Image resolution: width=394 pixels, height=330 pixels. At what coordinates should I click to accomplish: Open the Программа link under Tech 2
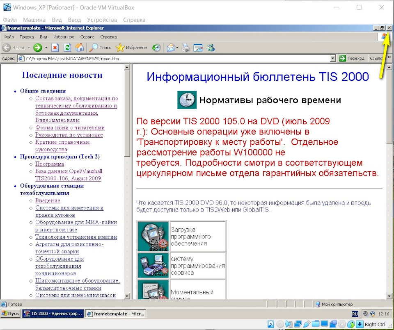pos(50,164)
